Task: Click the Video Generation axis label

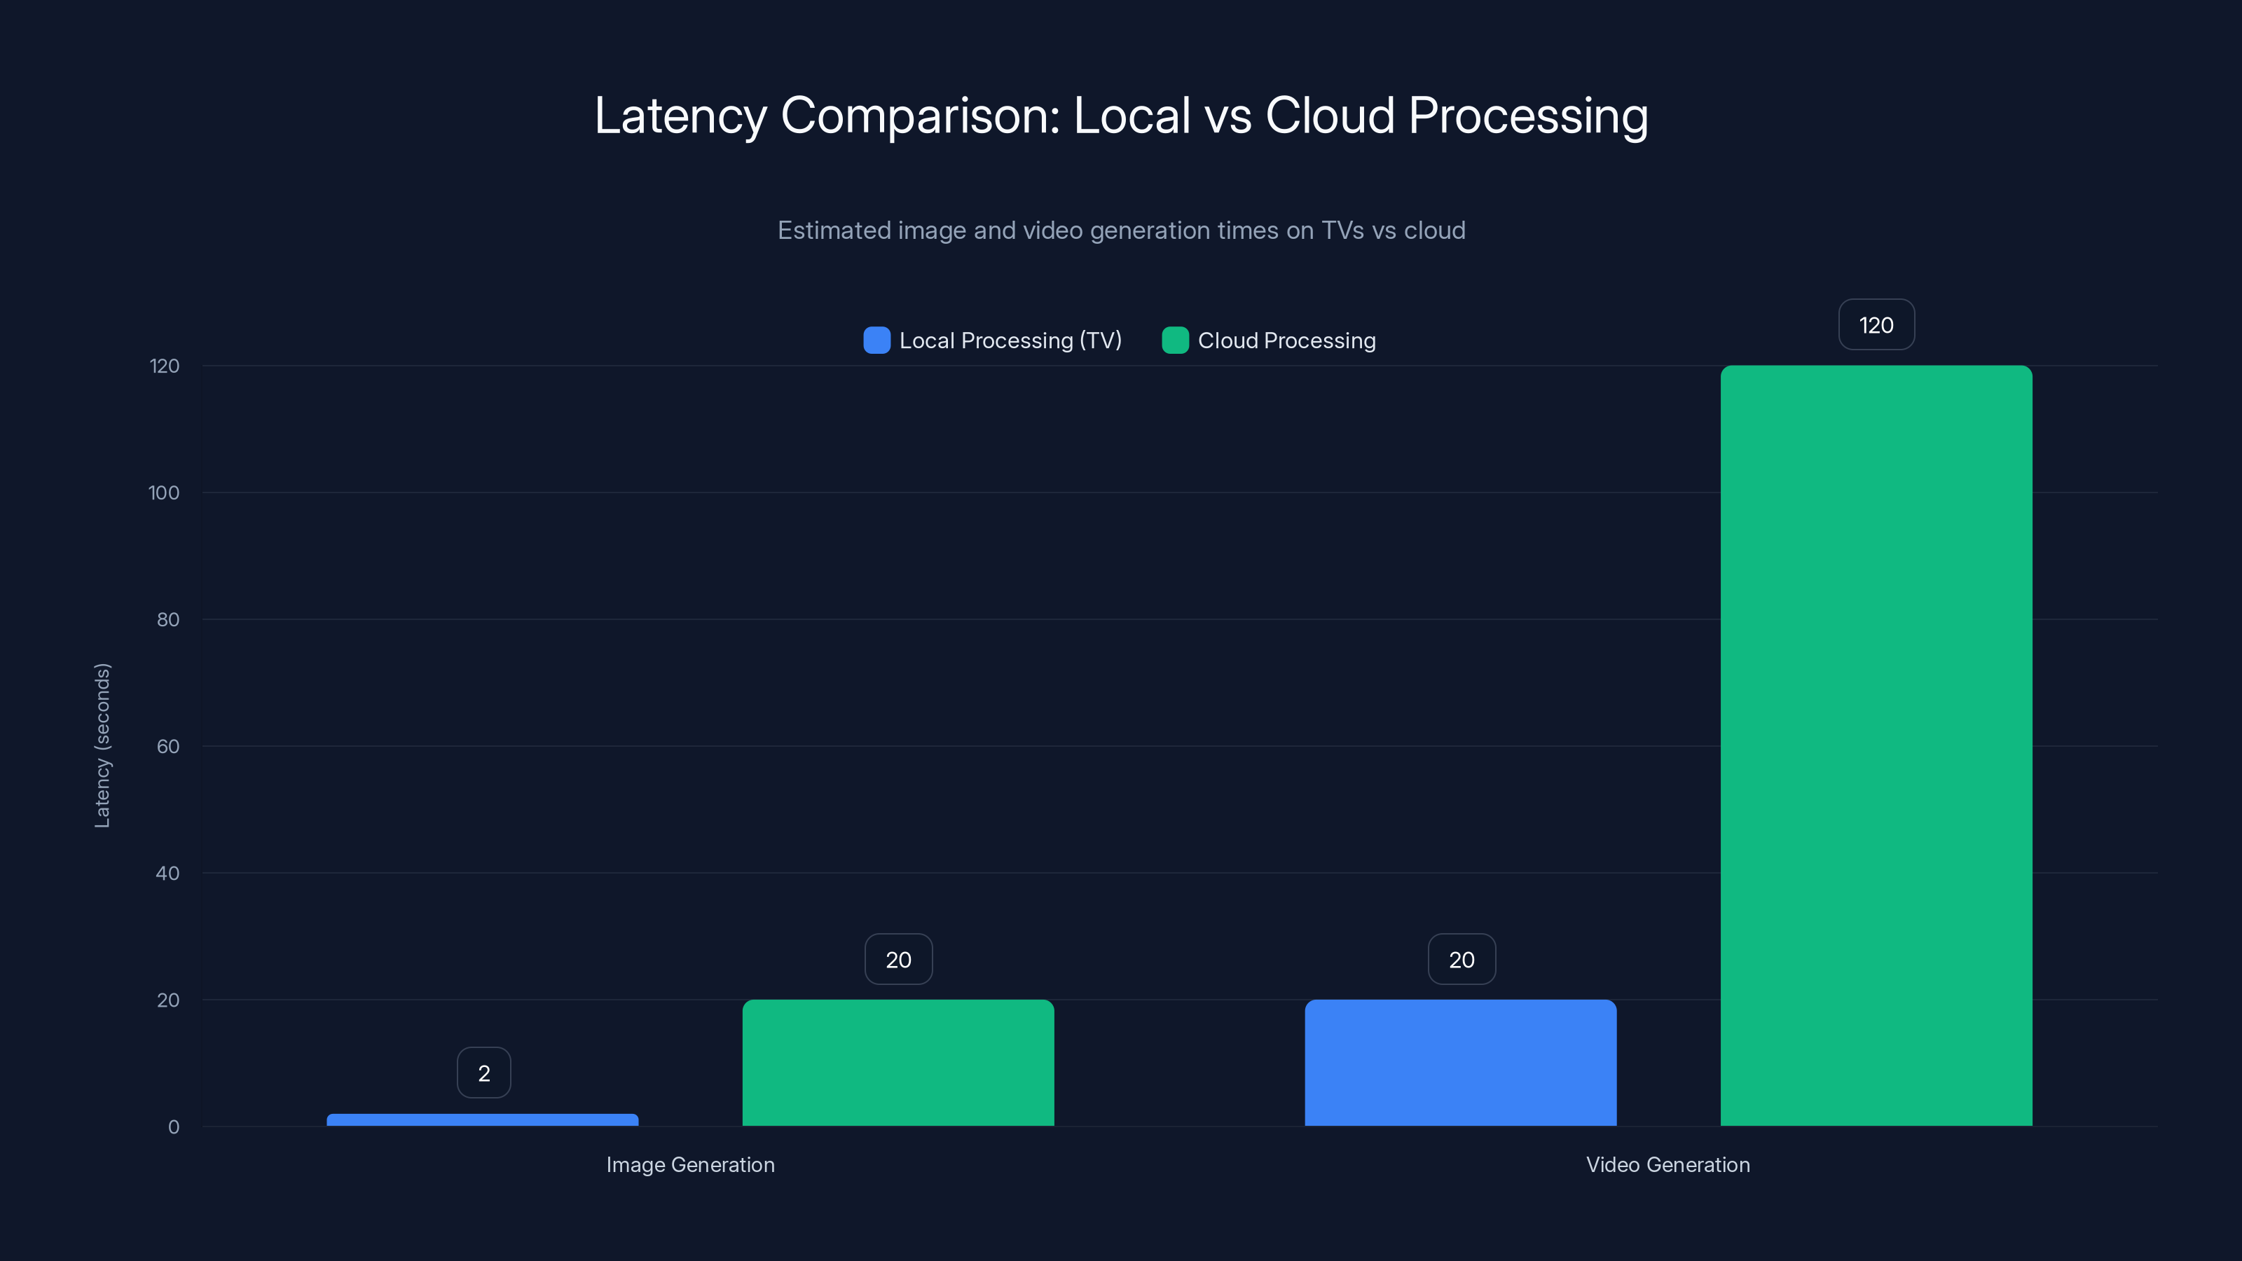Action: click(x=1667, y=1164)
